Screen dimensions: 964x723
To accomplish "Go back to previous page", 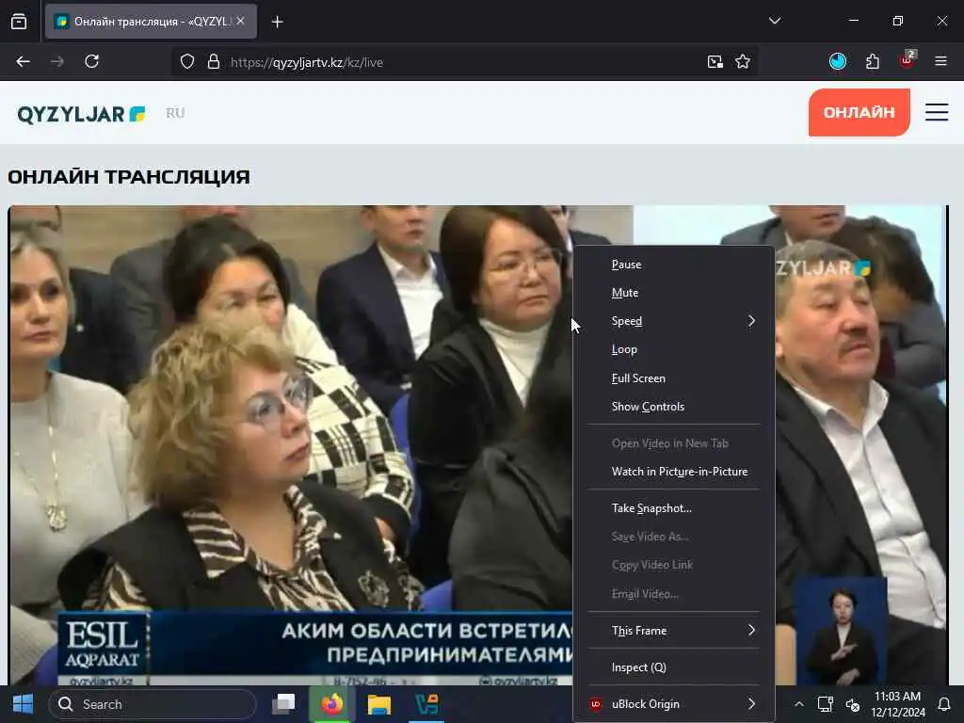I will [23, 61].
